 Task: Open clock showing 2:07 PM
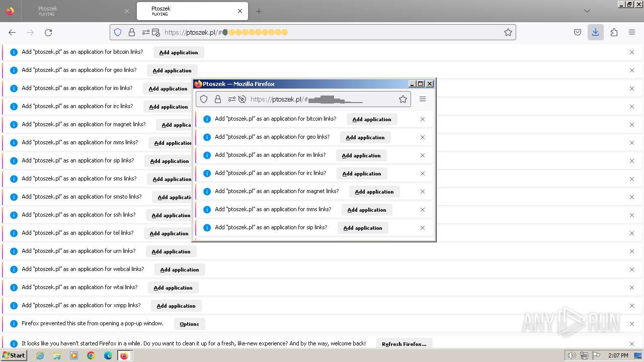(x=618, y=355)
